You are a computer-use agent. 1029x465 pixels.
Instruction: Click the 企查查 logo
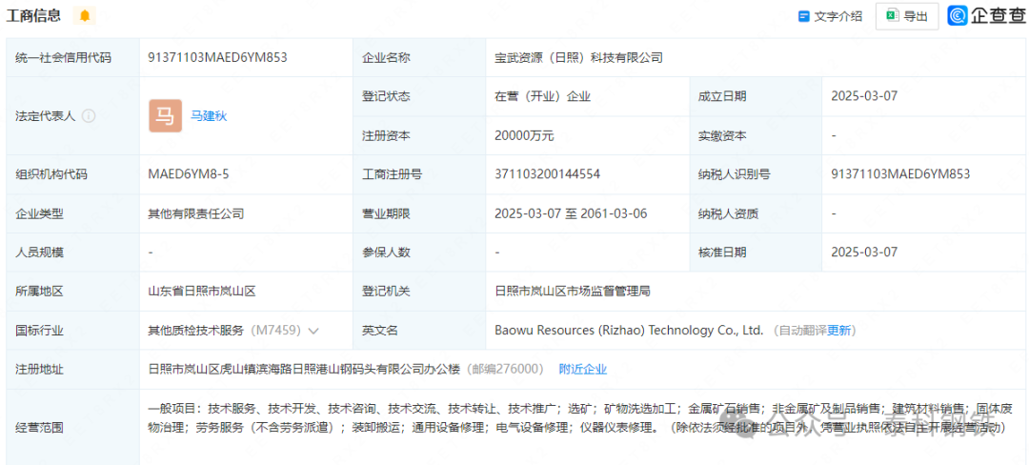click(986, 16)
